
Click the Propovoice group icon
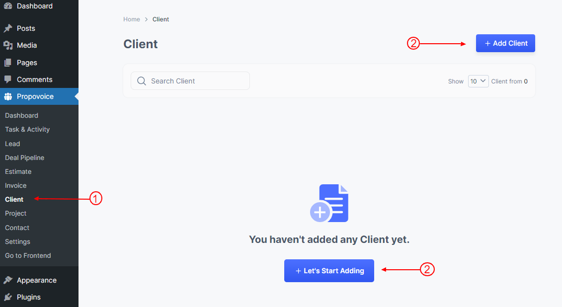pos(8,96)
